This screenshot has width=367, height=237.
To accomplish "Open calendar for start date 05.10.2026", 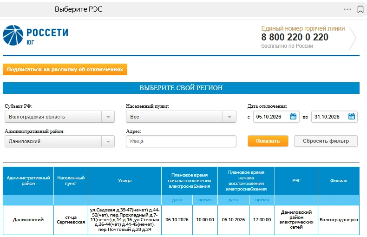I will point(293,116).
